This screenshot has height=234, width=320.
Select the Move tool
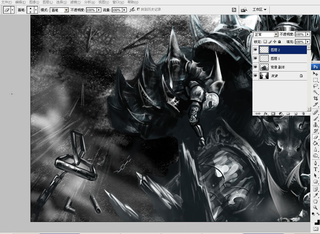point(316,74)
